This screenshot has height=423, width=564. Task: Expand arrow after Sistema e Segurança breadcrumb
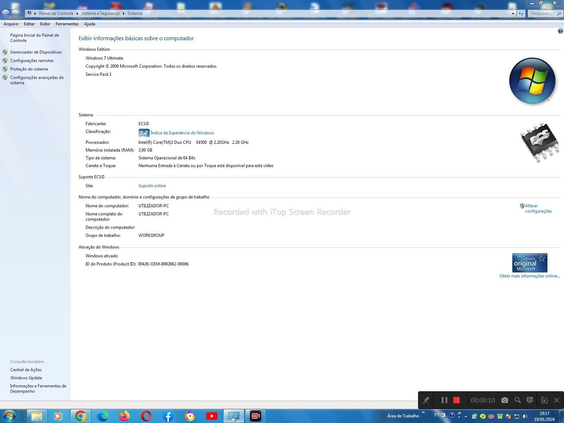click(123, 13)
